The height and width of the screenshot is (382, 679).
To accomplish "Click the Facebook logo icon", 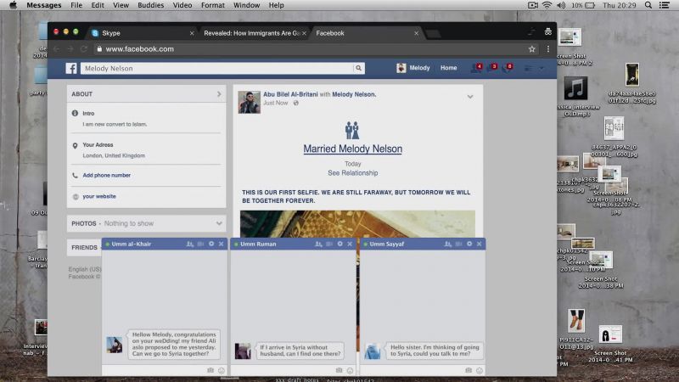I will pyautogui.click(x=71, y=68).
